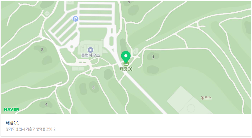Viewport: 252px width, 138px height.
Task: Click the diamond shape west of parking lot
Action: coord(47,14)
